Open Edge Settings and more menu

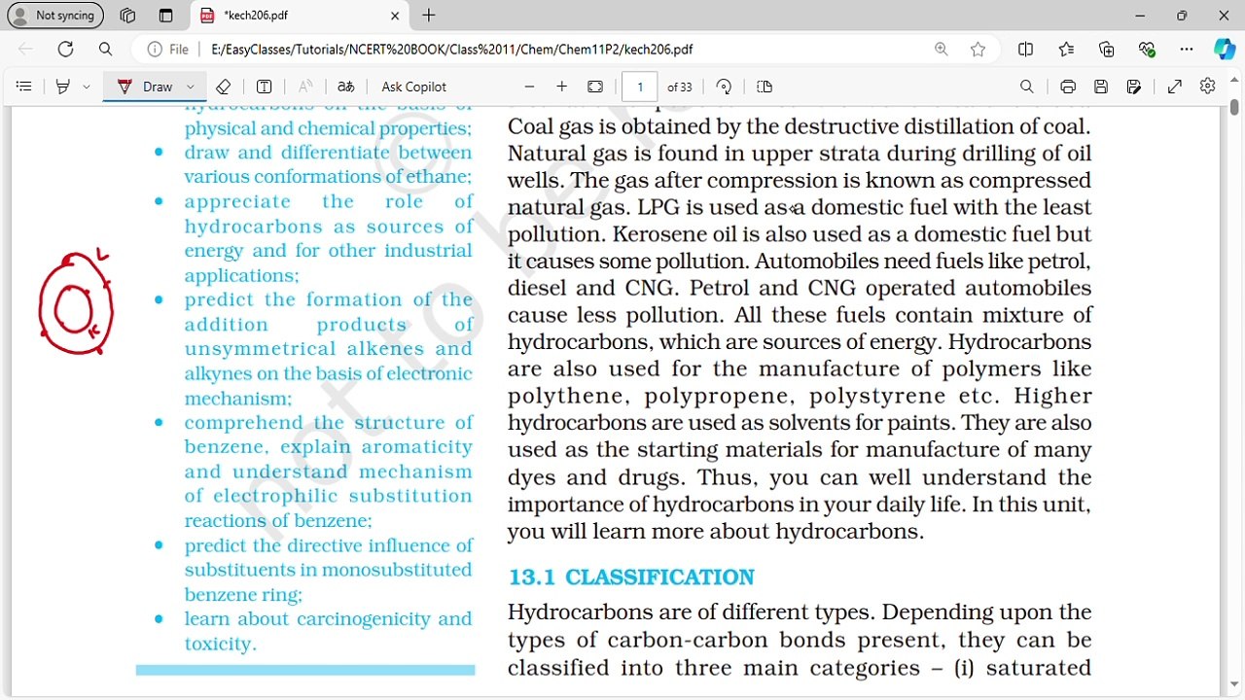coord(1187,50)
